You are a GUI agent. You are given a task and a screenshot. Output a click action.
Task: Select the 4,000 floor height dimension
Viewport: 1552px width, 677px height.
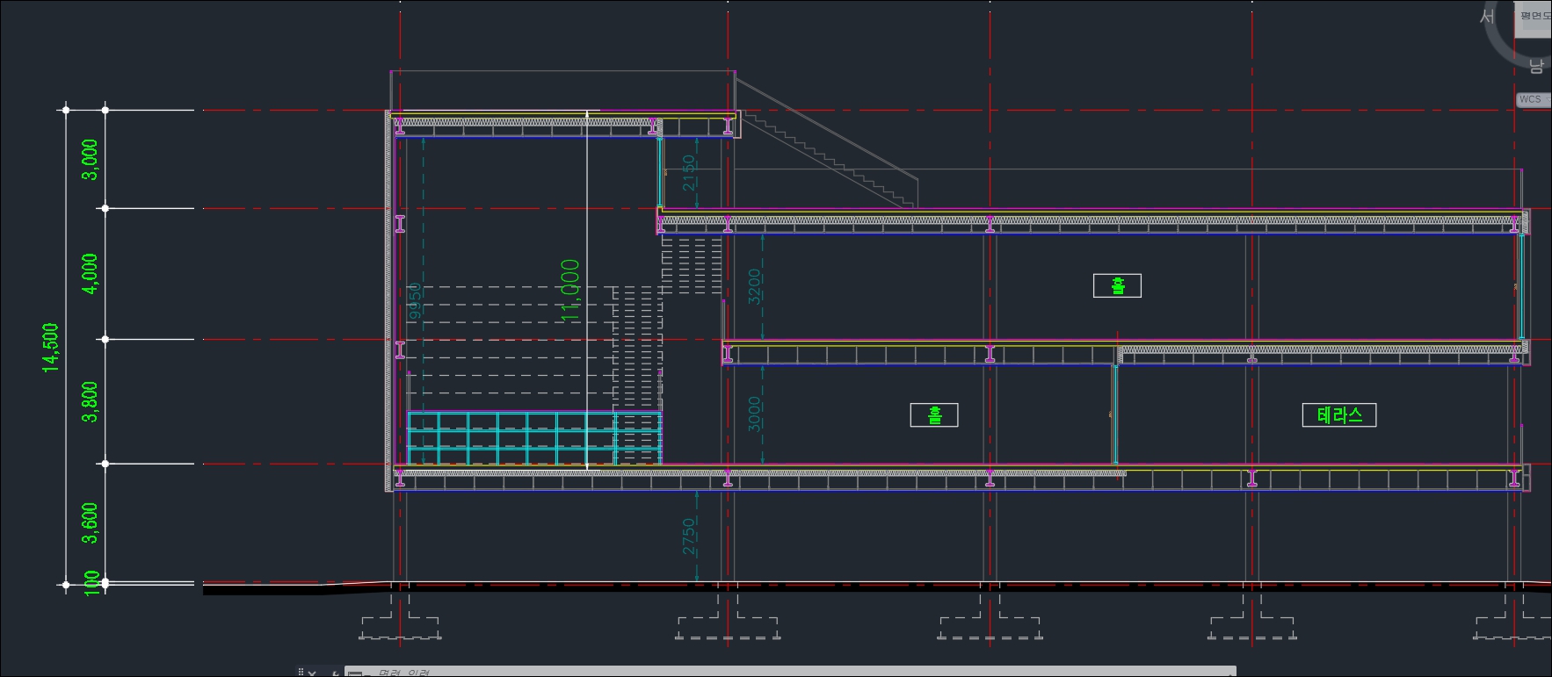point(90,273)
